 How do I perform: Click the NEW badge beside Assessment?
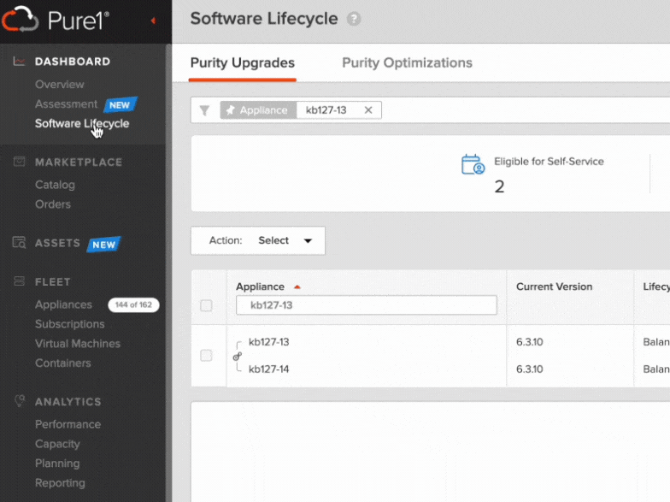pyautogui.click(x=120, y=104)
